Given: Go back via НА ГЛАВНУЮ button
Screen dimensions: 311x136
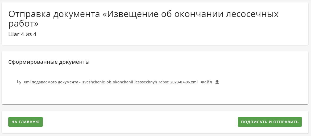Looking at the screenshot, I should tap(25, 122).
